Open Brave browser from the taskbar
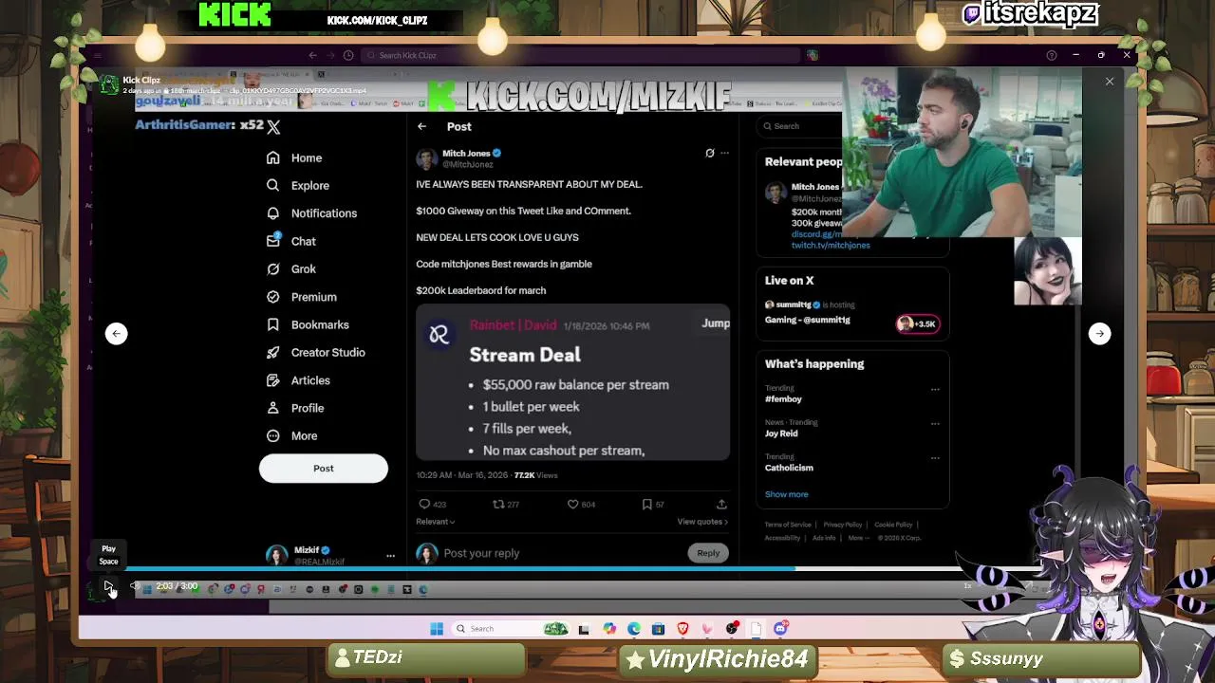The width and height of the screenshot is (1215, 683). coord(682,629)
